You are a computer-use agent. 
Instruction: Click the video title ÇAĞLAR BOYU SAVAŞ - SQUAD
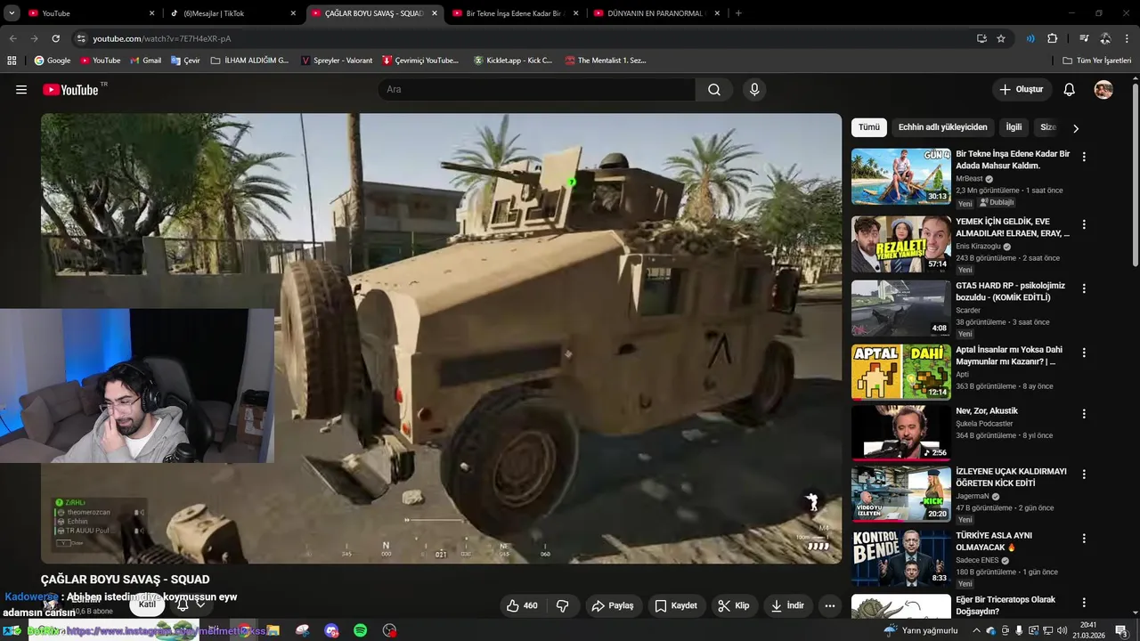[125, 580]
